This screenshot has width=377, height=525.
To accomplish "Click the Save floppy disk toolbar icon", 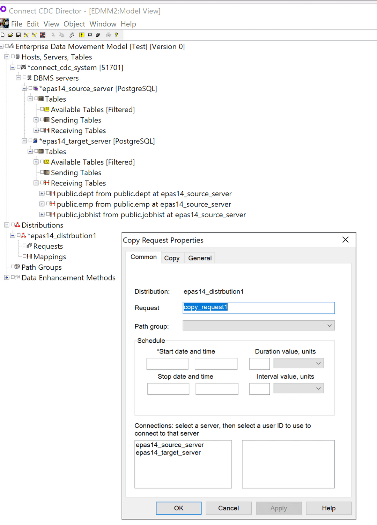I will (x=19, y=35).
